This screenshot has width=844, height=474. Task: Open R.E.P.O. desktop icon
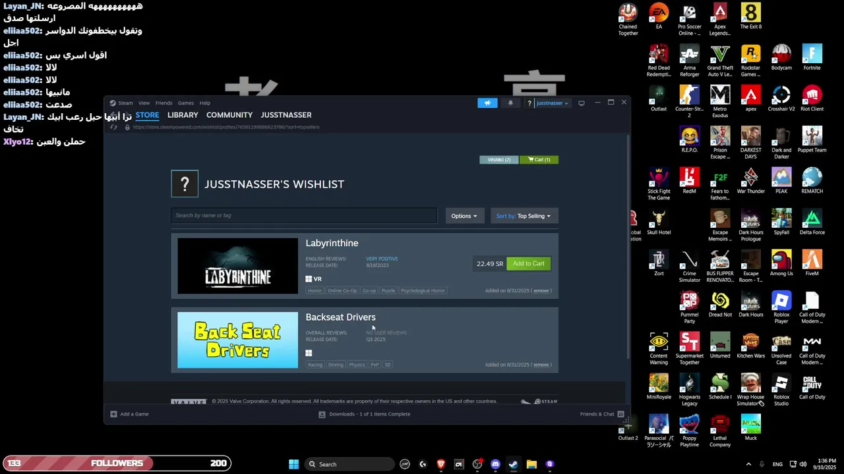689,140
